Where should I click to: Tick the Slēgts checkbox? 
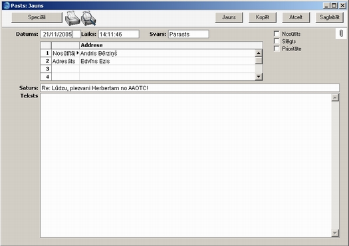coord(277,41)
